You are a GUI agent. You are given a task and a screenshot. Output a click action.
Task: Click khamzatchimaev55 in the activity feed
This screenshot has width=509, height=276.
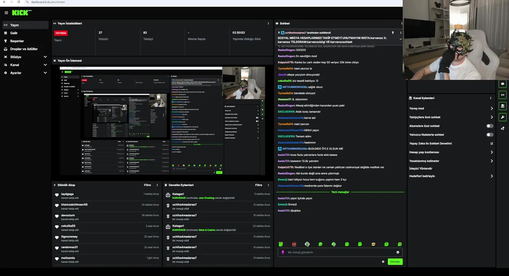[x=74, y=205]
